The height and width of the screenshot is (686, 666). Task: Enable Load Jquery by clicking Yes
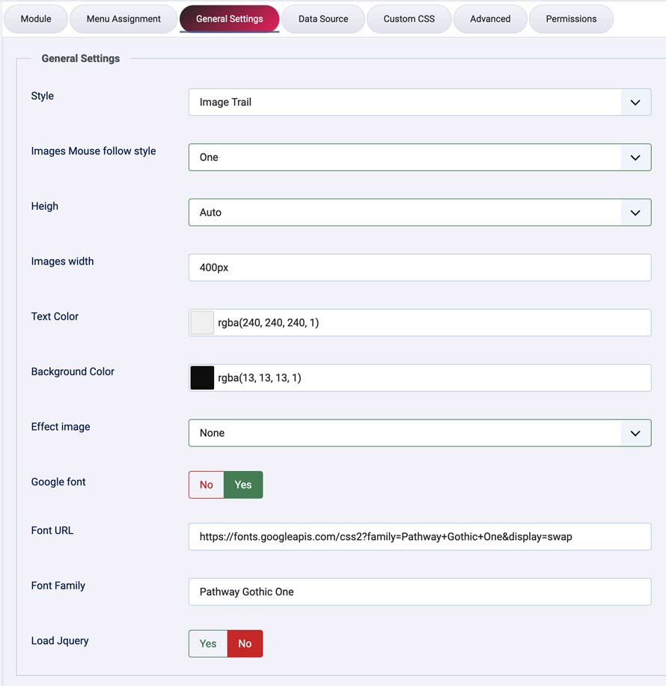coord(207,643)
